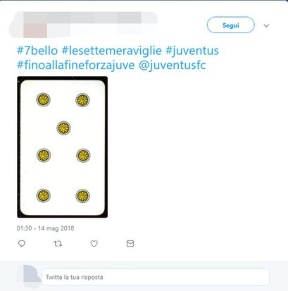The image size is (288, 291).
Task: Open the #7bello hashtag
Action: [x=37, y=51]
